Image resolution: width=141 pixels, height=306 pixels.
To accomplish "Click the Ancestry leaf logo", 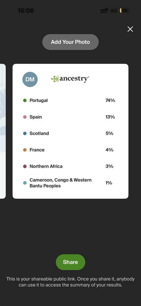I will pos(54,79).
